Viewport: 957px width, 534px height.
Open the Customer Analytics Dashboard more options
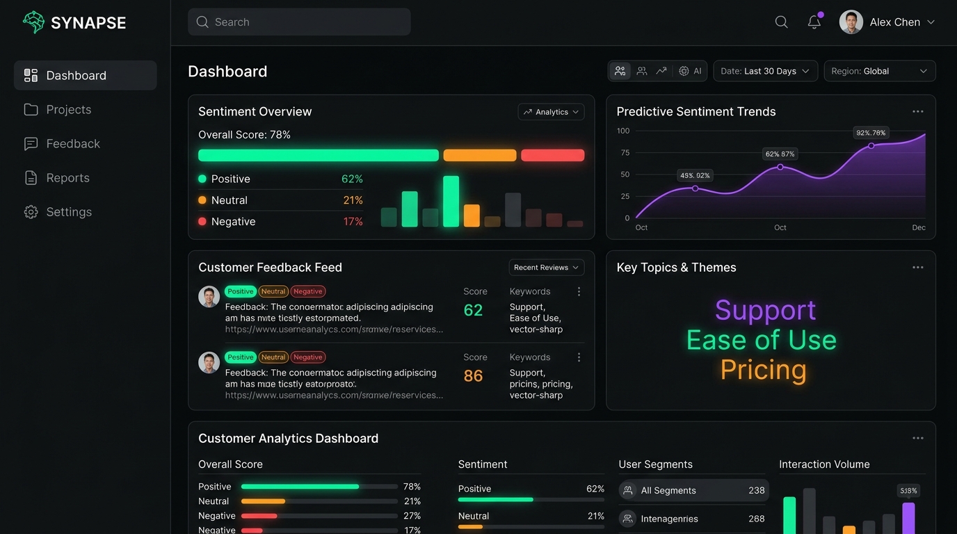(918, 438)
